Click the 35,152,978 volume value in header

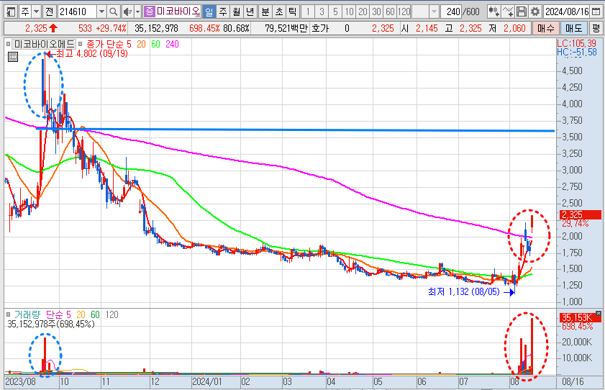tap(156, 28)
